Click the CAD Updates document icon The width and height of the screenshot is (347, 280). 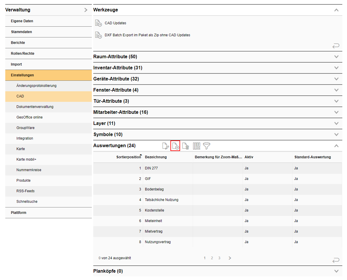pyautogui.click(x=98, y=23)
